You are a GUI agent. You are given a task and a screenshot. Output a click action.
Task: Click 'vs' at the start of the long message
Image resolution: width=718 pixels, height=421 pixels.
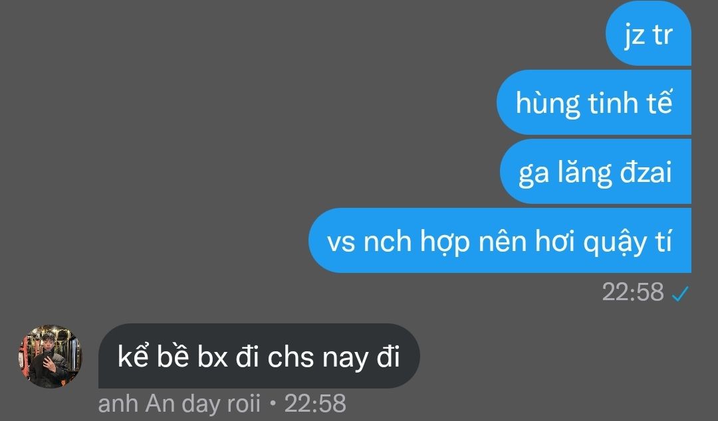pos(341,242)
